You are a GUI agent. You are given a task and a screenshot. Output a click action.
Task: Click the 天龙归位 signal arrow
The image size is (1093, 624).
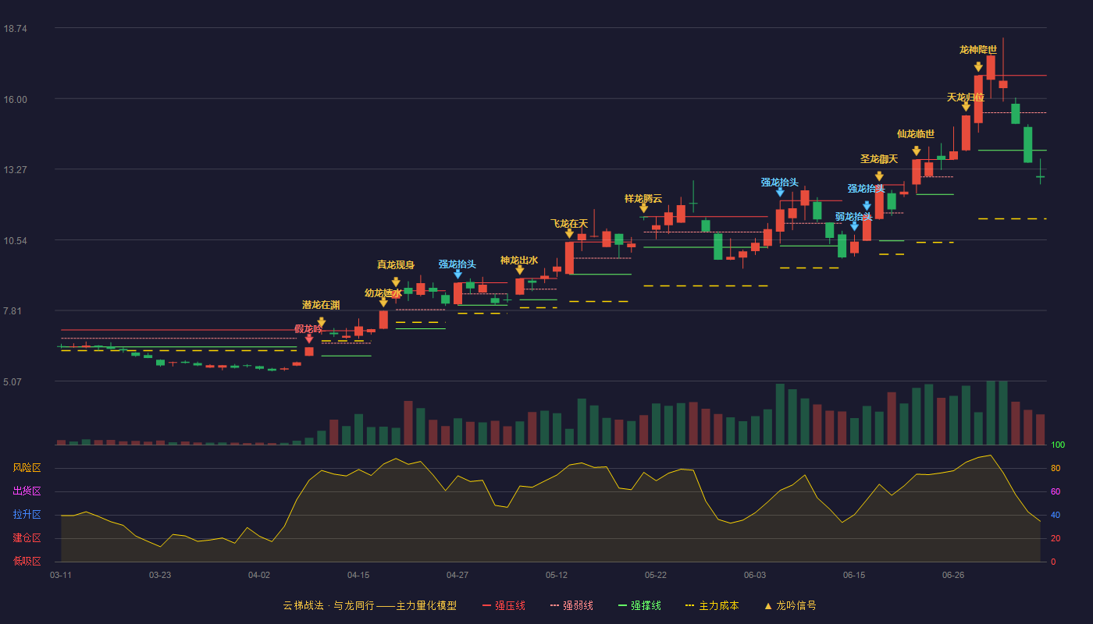pos(966,106)
